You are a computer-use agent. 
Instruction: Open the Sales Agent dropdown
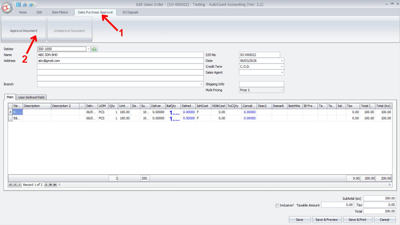pyautogui.click(x=282, y=73)
